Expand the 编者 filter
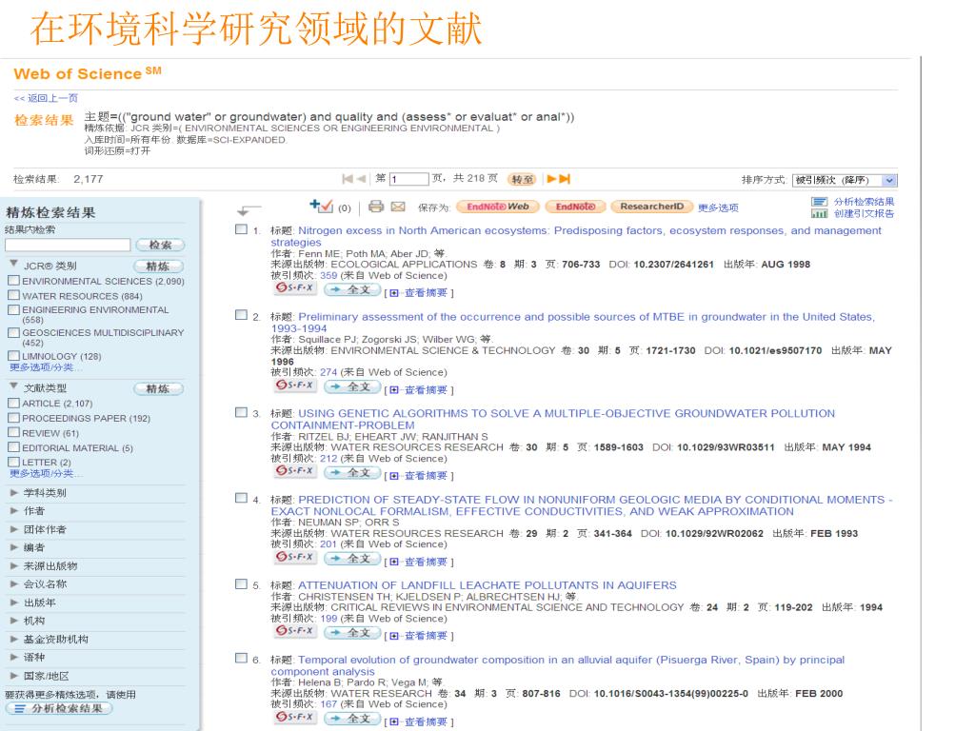 pyautogui.click(x=13, y=547)
